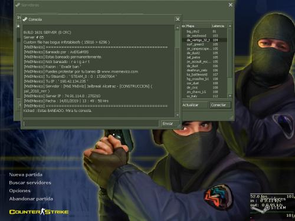Refresh list with the Actualizar button
The width and height of the screenshot is (295, 221).
click(x=195, y=105)
